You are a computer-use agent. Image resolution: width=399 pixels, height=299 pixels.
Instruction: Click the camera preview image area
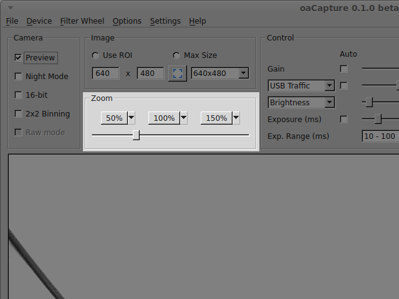coord(204,227)
